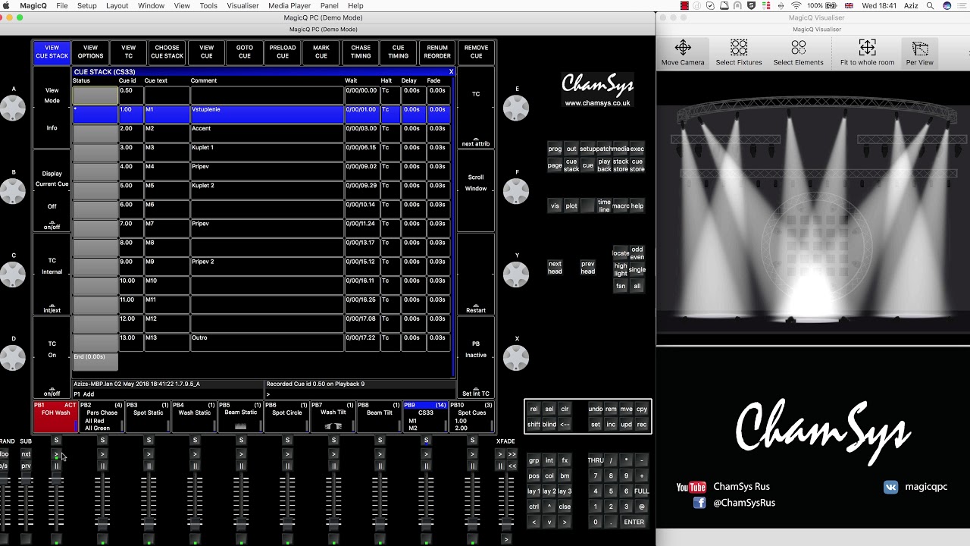
Task: Open Siri from the menu bar
Action: tap(947, 5)
